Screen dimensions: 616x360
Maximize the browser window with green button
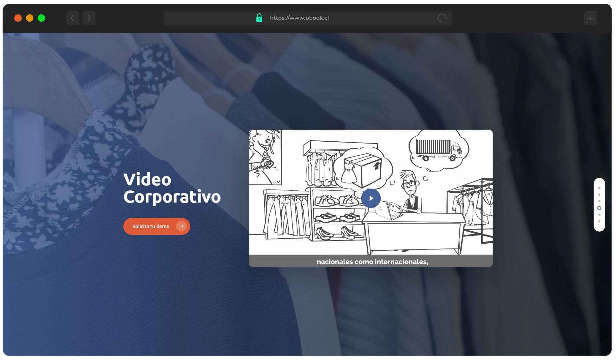click(x=41, y=18)
